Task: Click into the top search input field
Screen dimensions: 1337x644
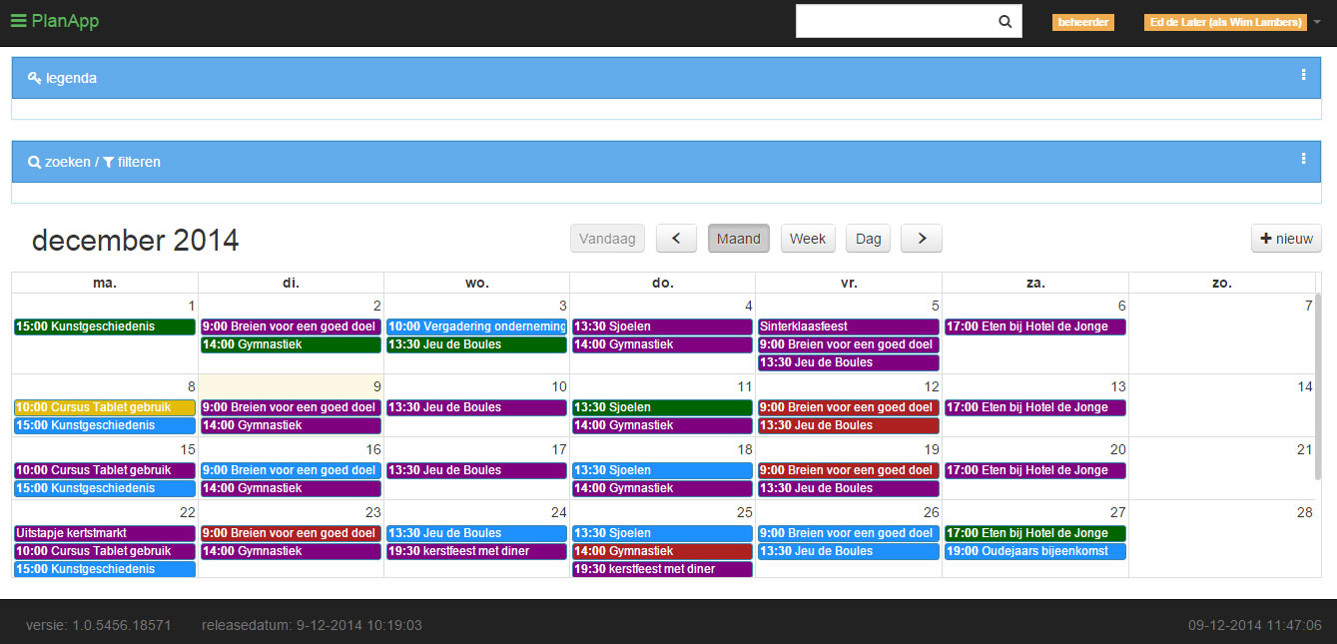Action: (x=894, y=21)
